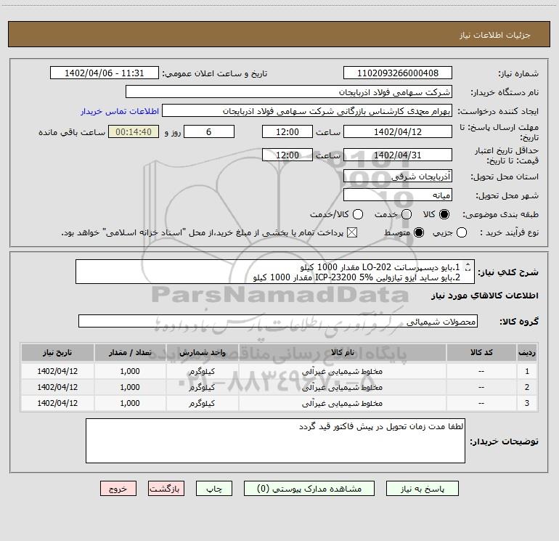Toggle the اسناد خزانه اسلامی payment checkbox

click(352, 232)
